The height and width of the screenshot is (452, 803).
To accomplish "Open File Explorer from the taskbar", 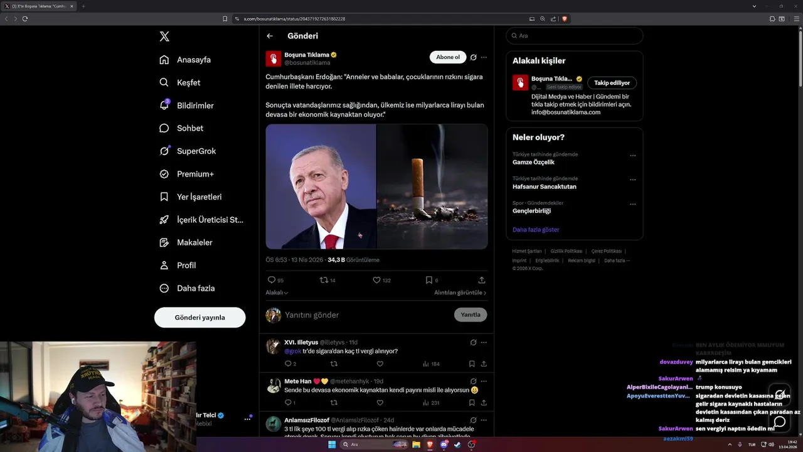I will (x=416, y=444).
